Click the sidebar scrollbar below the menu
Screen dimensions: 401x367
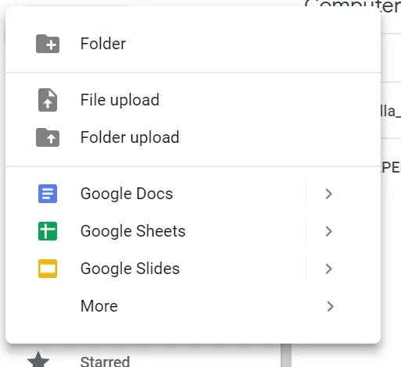coord(286,355)
